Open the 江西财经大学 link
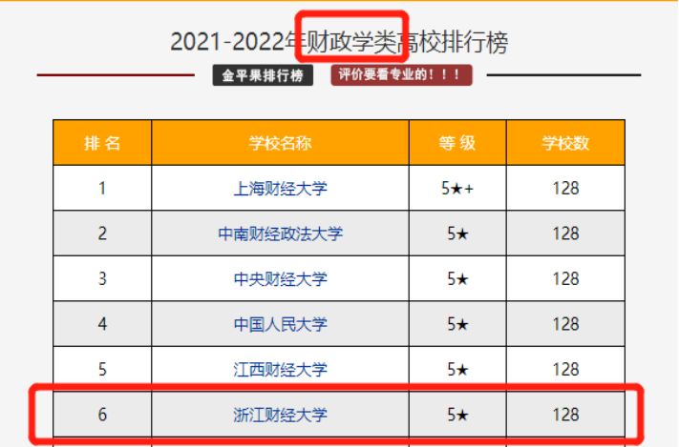Viewport: 679px width, 447px height. coord(280,370)
